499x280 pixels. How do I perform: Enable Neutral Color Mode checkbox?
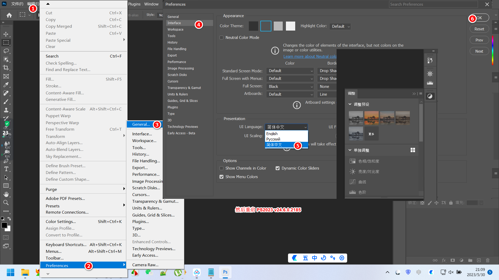[221, 38]
